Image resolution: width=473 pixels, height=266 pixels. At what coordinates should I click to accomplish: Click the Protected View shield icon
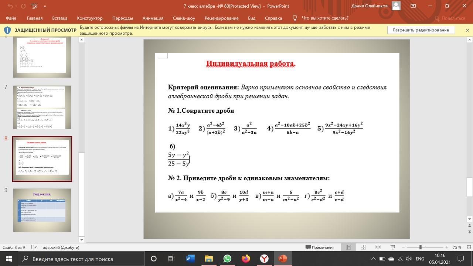click(7, 30)
